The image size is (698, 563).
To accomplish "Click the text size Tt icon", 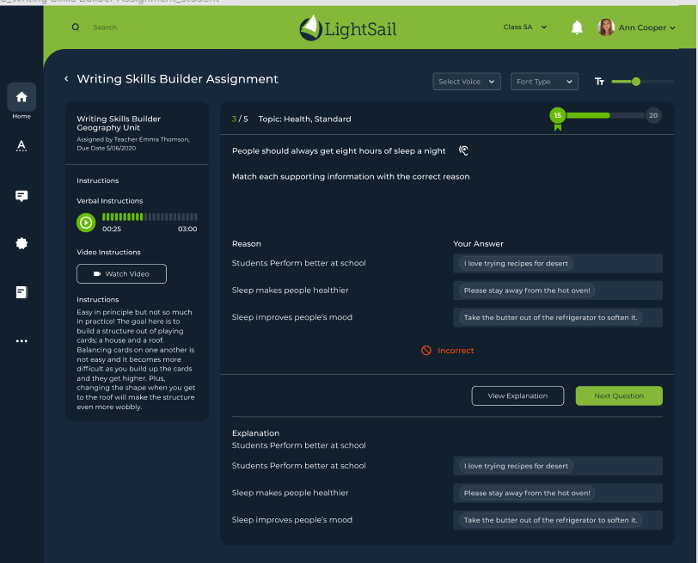I will pyautogui.click(x=599, y=82).
